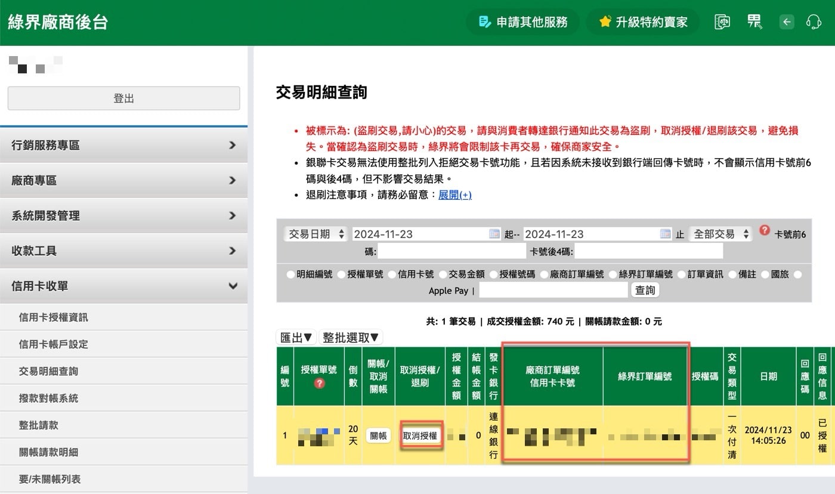Screen dimensions: 835x494
Task: Click red question mark beside 全部交易 dropdown
Action: (x=765, y=230)
